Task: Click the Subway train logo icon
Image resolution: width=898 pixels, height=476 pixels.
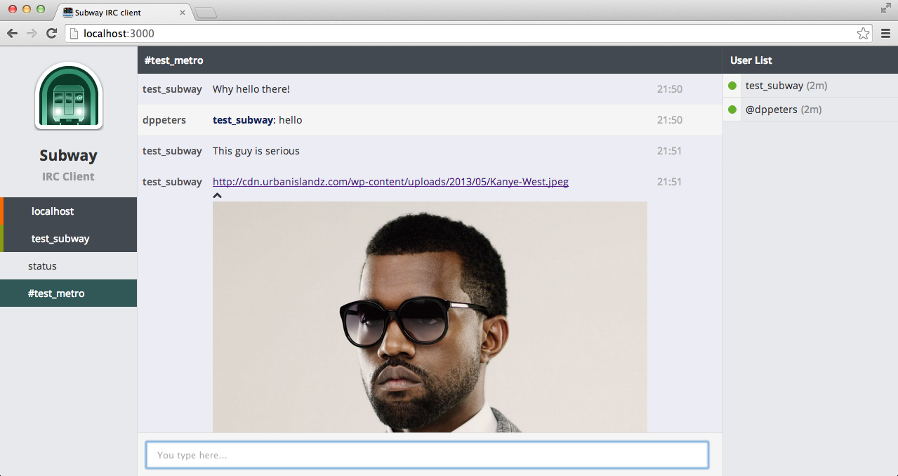Action: [x=69, y=96]
